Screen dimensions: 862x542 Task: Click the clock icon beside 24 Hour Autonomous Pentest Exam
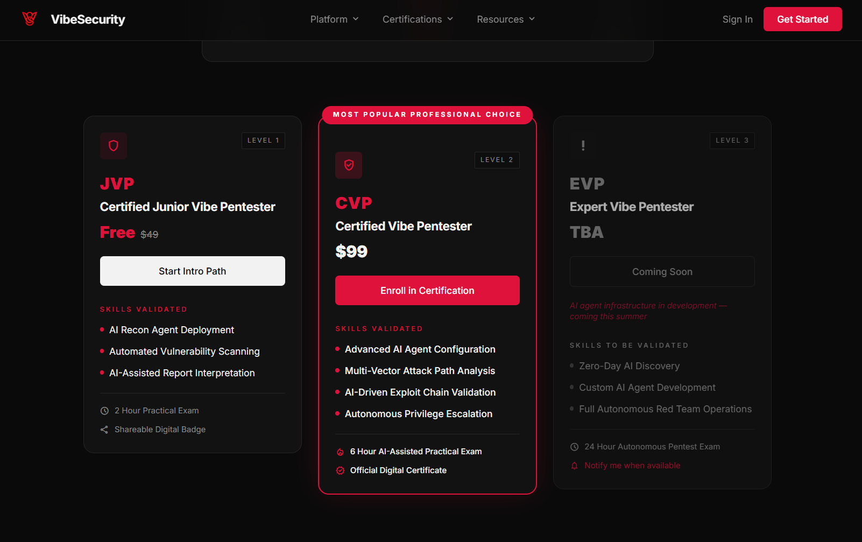click(x=574, y=446)
